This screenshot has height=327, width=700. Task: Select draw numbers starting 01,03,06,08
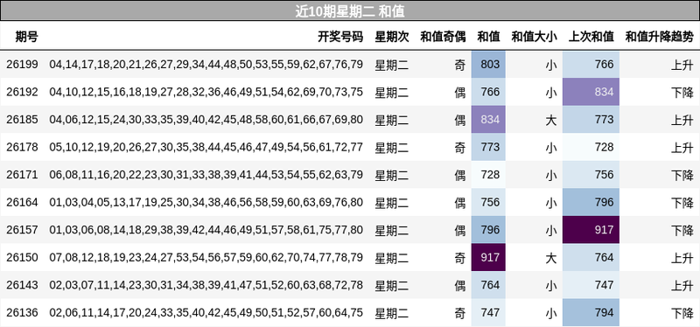[x=206, y=230]
